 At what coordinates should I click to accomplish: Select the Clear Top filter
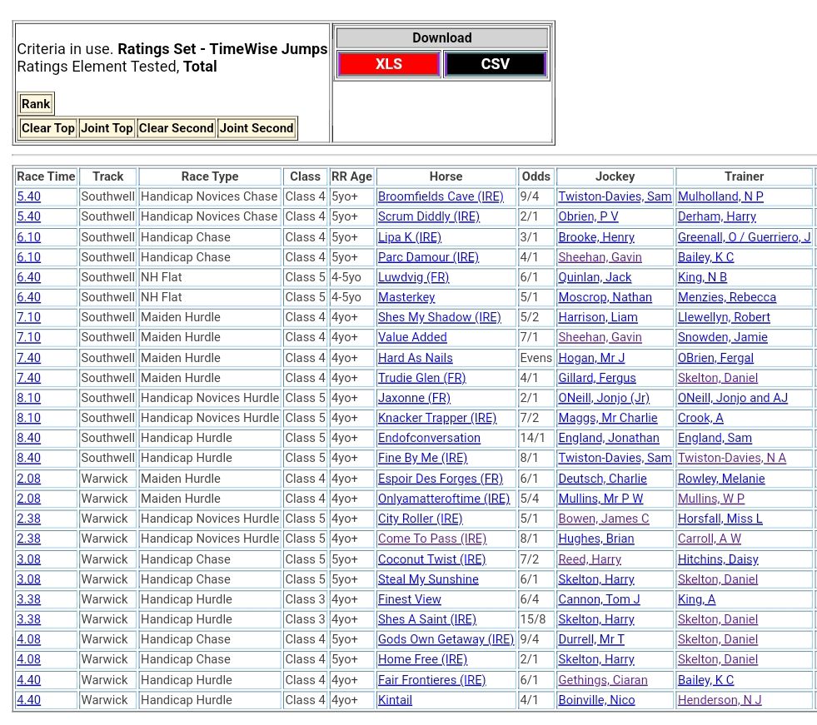pyautogui.click(x=48, y=128)
